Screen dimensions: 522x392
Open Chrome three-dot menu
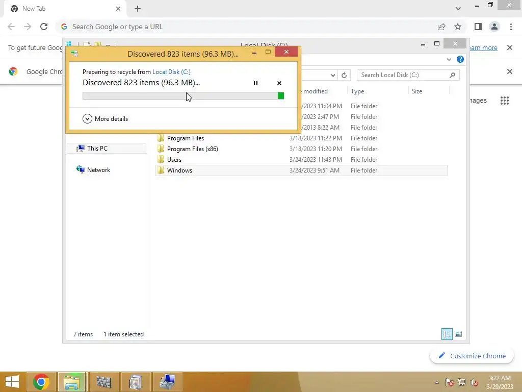511,27
